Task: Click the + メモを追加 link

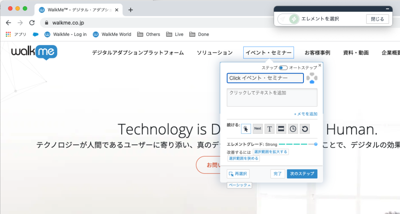Action: pos(305,114)
